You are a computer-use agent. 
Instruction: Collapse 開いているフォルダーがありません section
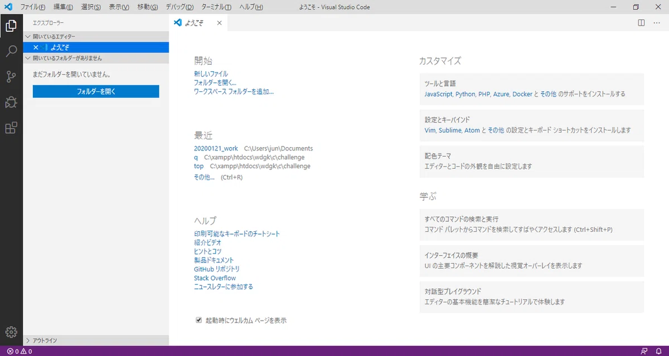point(96,58)
